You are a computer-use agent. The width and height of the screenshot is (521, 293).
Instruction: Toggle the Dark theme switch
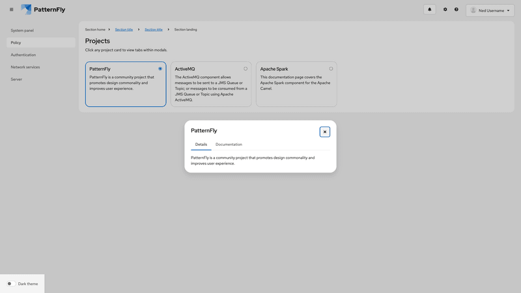click(x=11, y=284)
